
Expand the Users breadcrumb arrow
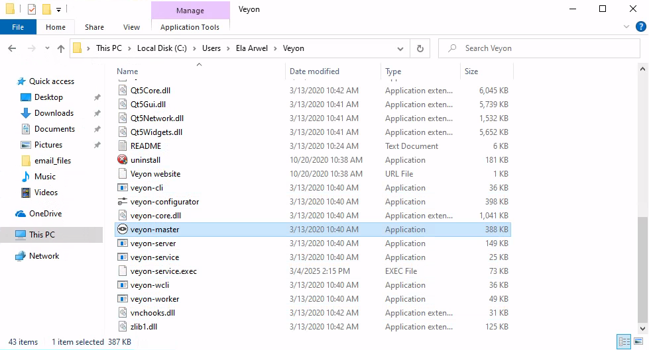pos(228,48)
